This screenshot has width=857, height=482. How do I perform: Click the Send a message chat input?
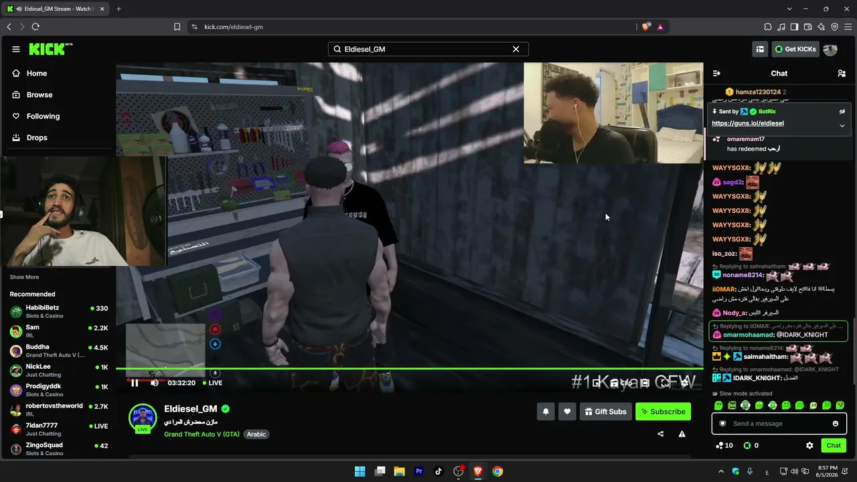pyautogui.click(x=779, y=423)
